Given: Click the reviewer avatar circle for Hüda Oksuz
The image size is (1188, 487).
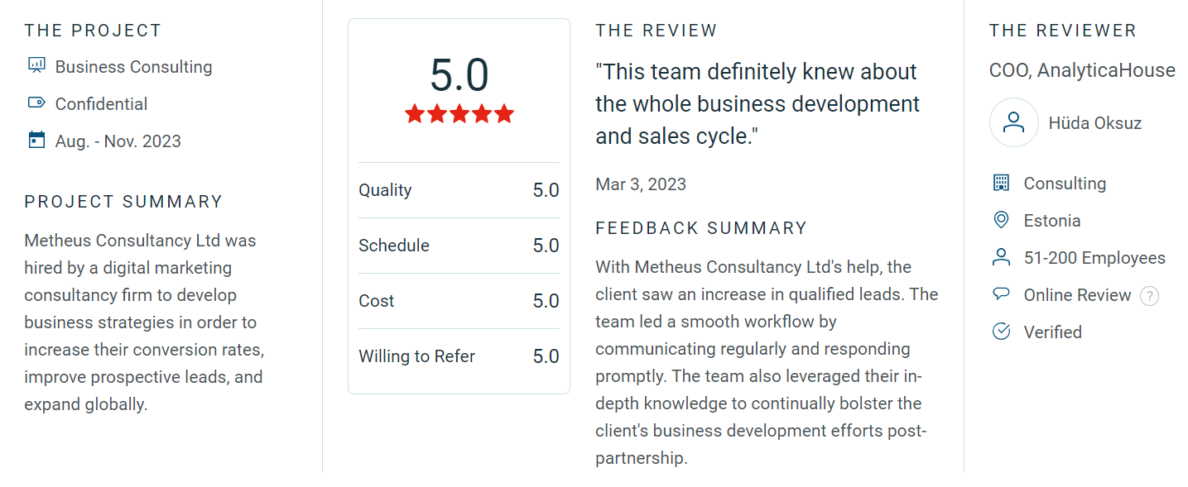Looking at the screenshot, I should pos(1013,122).
